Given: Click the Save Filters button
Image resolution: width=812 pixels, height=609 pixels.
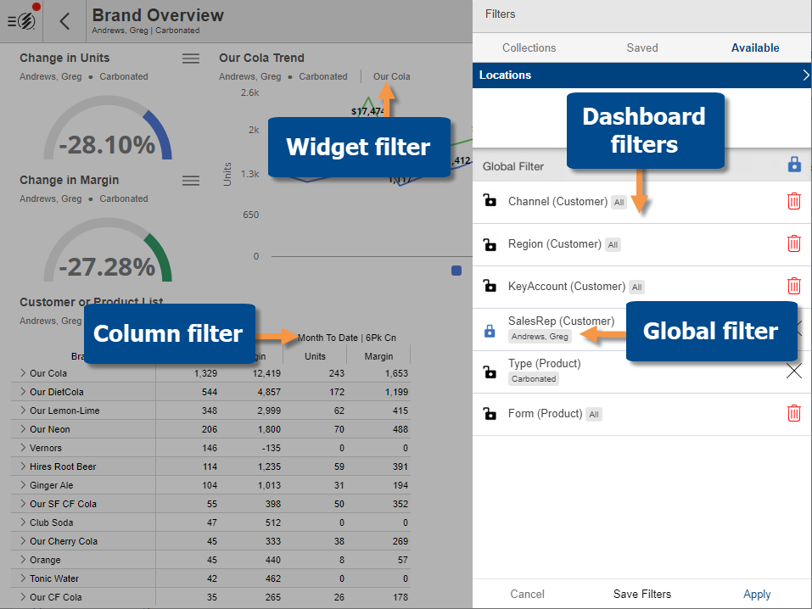Looking at the screenshot, I should click(641, 594).
